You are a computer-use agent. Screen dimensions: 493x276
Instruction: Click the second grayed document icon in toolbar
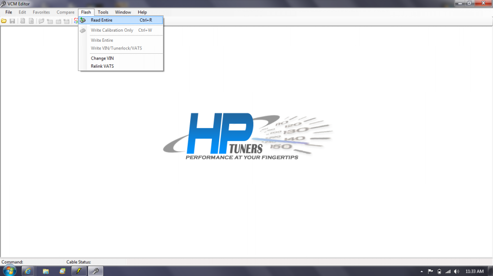click(31, 21)
